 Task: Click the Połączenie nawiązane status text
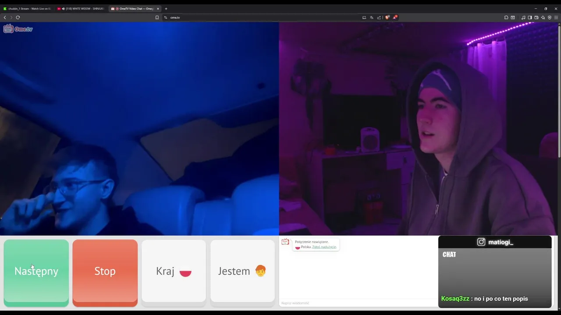click(x=312, y=241)
